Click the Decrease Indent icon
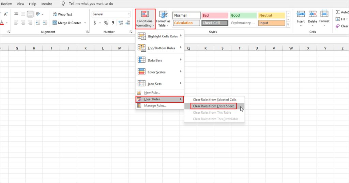Image resolution: width=349 pixels, height=183 pixels. [x=38, y=23]
